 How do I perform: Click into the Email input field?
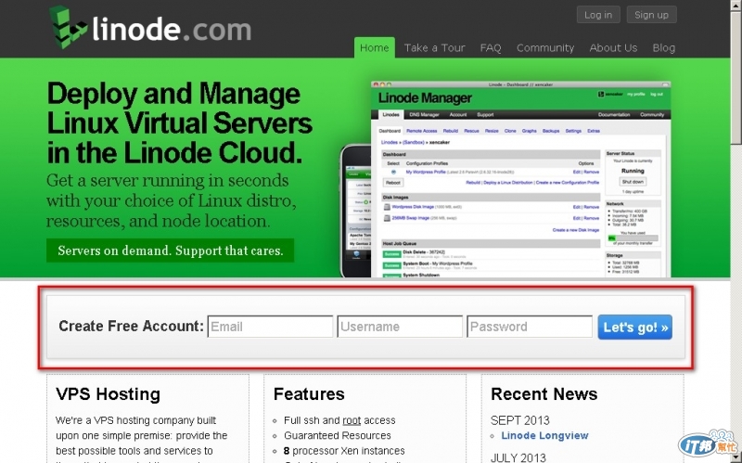click(270, 327)
